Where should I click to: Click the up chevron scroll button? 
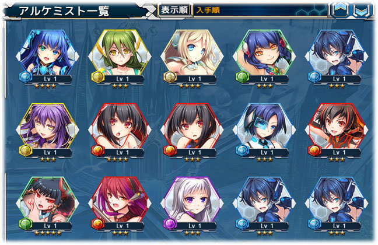(x=340, y=10)
